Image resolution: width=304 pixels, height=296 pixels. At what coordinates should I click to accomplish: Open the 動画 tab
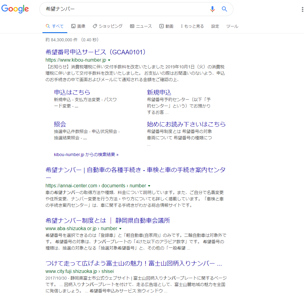click(166, 26)
